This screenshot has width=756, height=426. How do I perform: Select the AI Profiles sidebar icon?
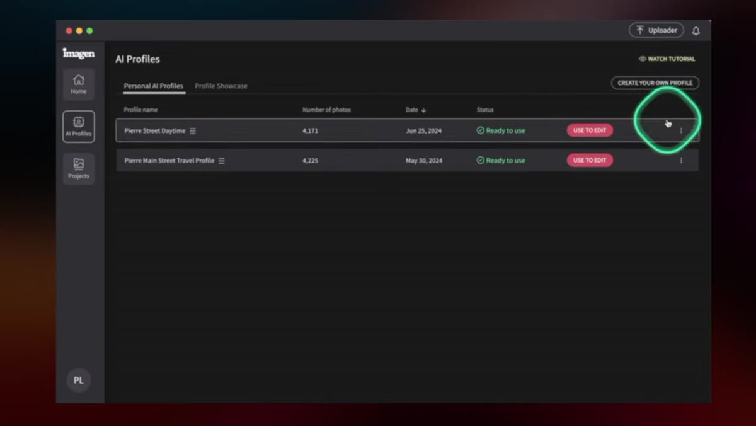pos(79,127)
